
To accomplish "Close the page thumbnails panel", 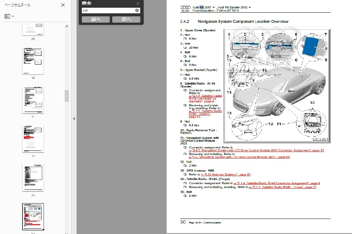I will [63, 5].
